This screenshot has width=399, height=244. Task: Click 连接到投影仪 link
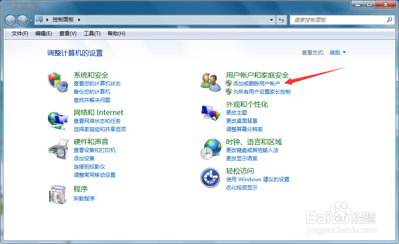(89, 166)
